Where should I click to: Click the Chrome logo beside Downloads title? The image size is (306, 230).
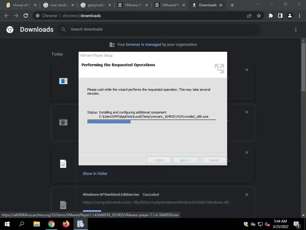(x=10, y=30)
